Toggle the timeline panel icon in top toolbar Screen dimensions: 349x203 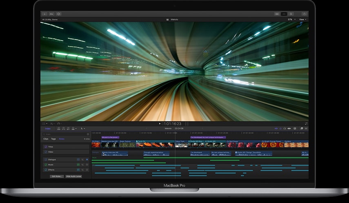[x=284, y=14]
